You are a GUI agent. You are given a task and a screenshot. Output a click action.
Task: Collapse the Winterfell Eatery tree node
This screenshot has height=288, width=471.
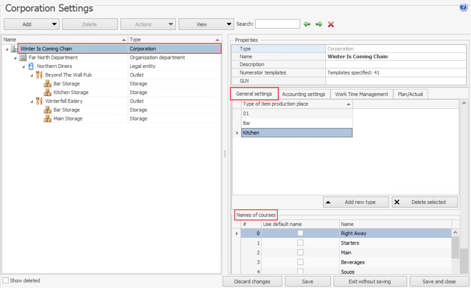pyautogui.click(x=32, y=101)
